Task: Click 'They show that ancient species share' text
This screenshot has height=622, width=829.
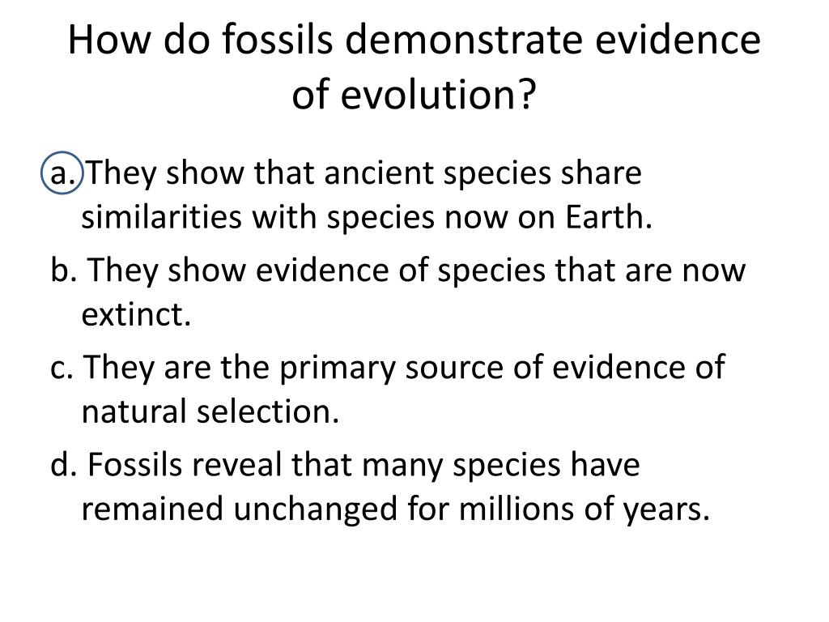Action: [364, 173]
